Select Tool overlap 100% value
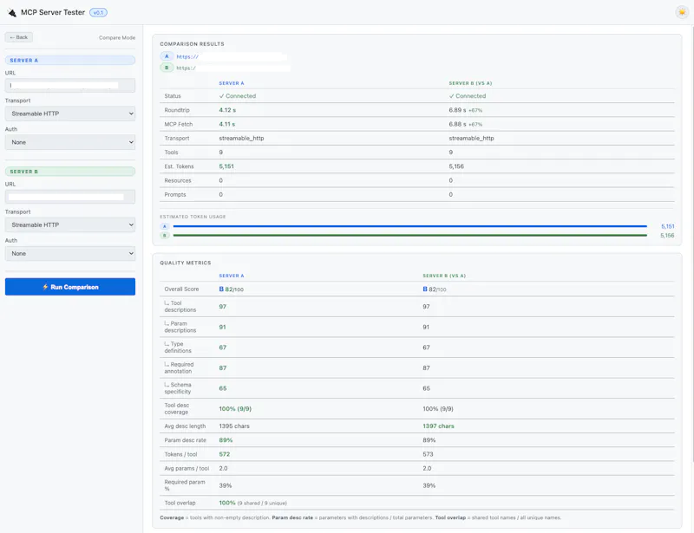The height and width of the screenshot is (533, 694). pos(227,503)
